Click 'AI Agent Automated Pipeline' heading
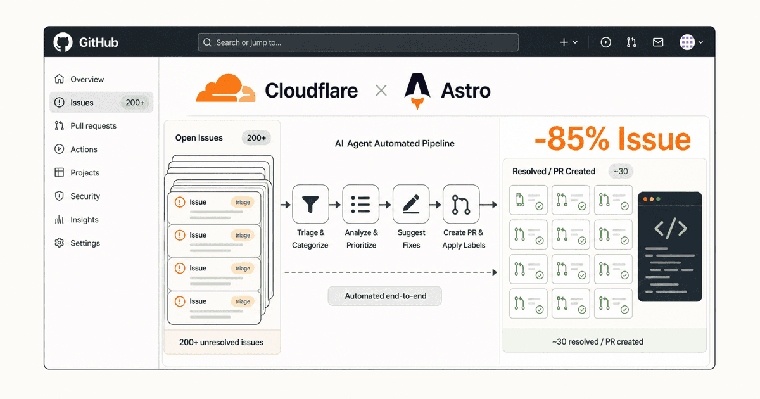This screenshot has height=399, width=760. coord(395,143)
